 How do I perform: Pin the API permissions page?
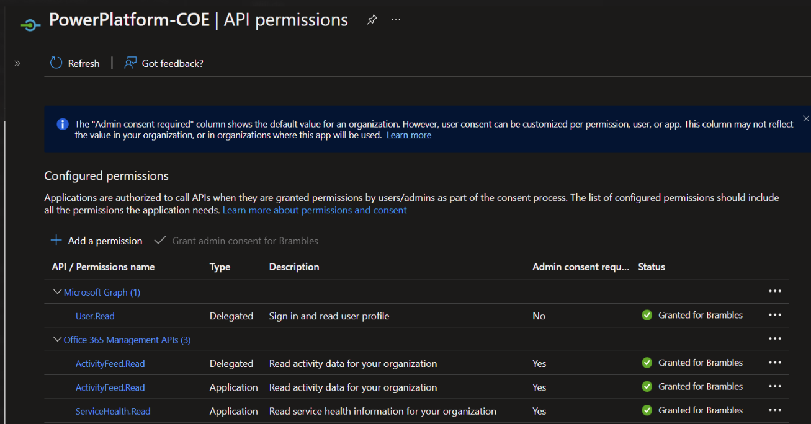371,19
